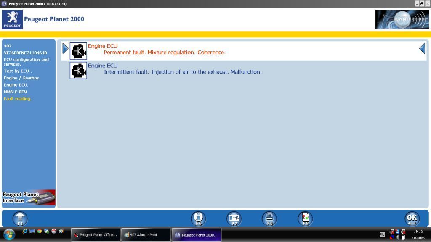Image resolution: width=431 pixels, height=242 pixels.
Task: Select the permanent fault Mixture regulation entry
Action: (244, 51)
